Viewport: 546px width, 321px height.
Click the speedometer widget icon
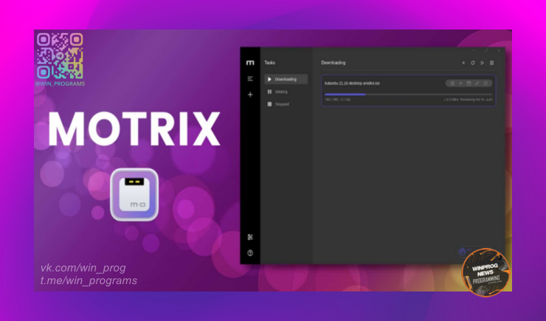(462, 252)
